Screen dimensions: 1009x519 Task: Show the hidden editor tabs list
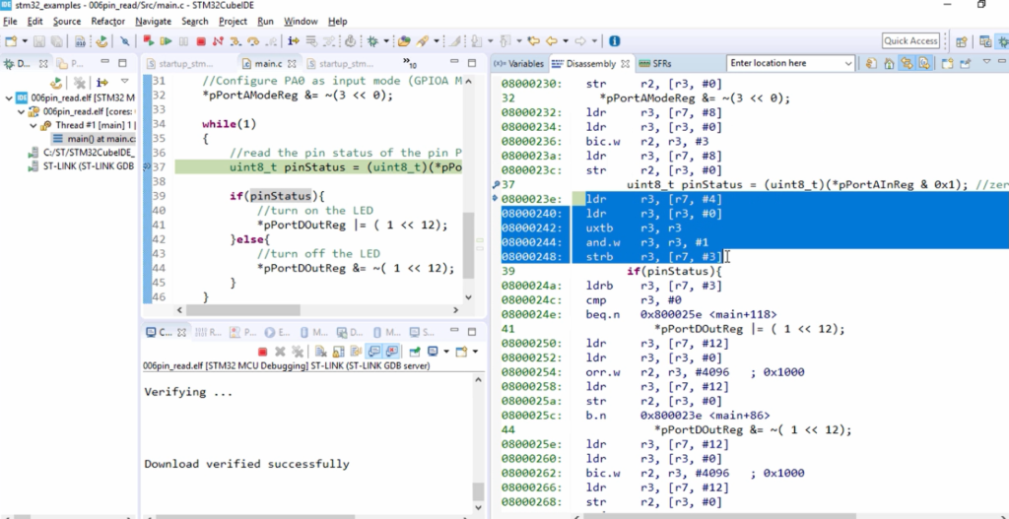coord(409,63)
